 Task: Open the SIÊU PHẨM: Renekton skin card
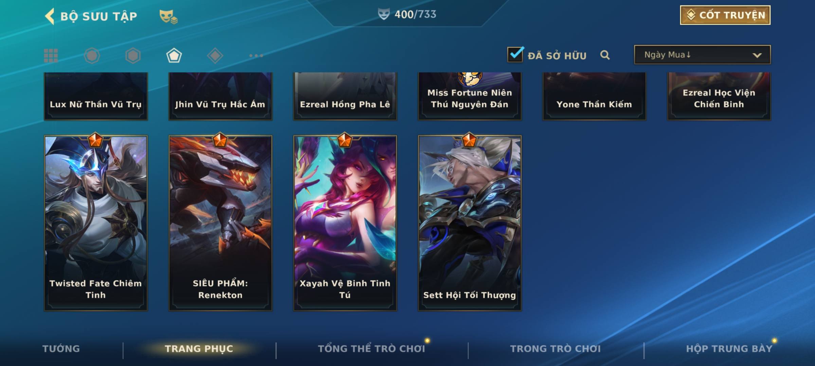(x=220, y=223)
